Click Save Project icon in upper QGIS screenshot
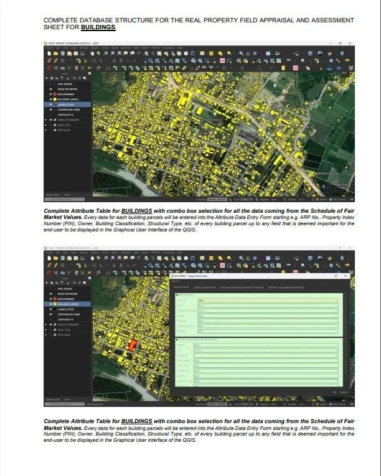This screenshot has width=381, height=476. tap(63, 54)
